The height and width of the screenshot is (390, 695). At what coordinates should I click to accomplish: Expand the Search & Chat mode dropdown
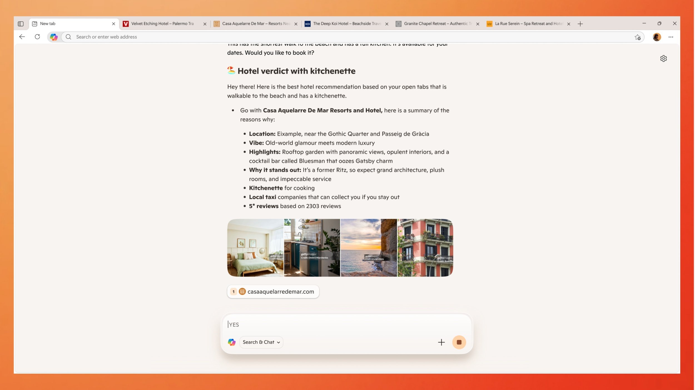pyautogui.click(x=261, y=342)
